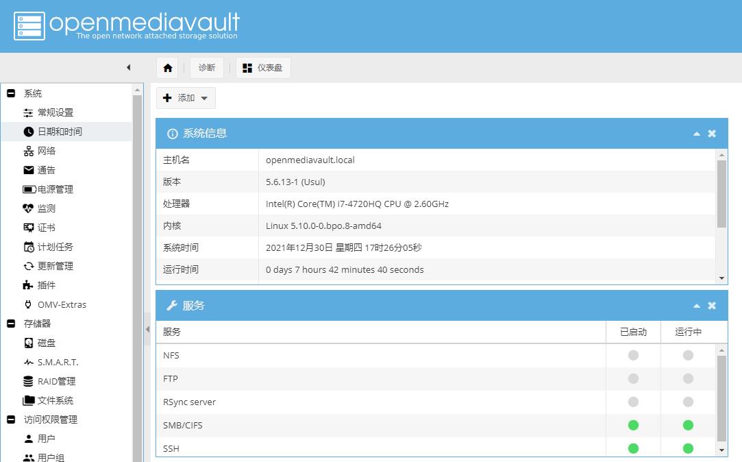Select 常规设置 in the sidebar
This screenshot has height=462, width=742.
[x=55, y=112]
